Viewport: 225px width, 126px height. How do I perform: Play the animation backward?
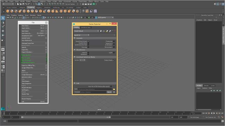click(212, 113)
